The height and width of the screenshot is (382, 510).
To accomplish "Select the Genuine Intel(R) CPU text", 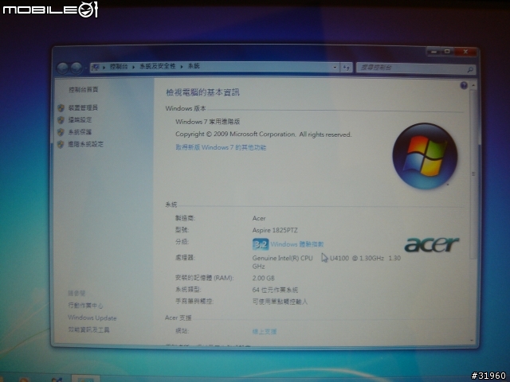I will [x=282, y=258].
